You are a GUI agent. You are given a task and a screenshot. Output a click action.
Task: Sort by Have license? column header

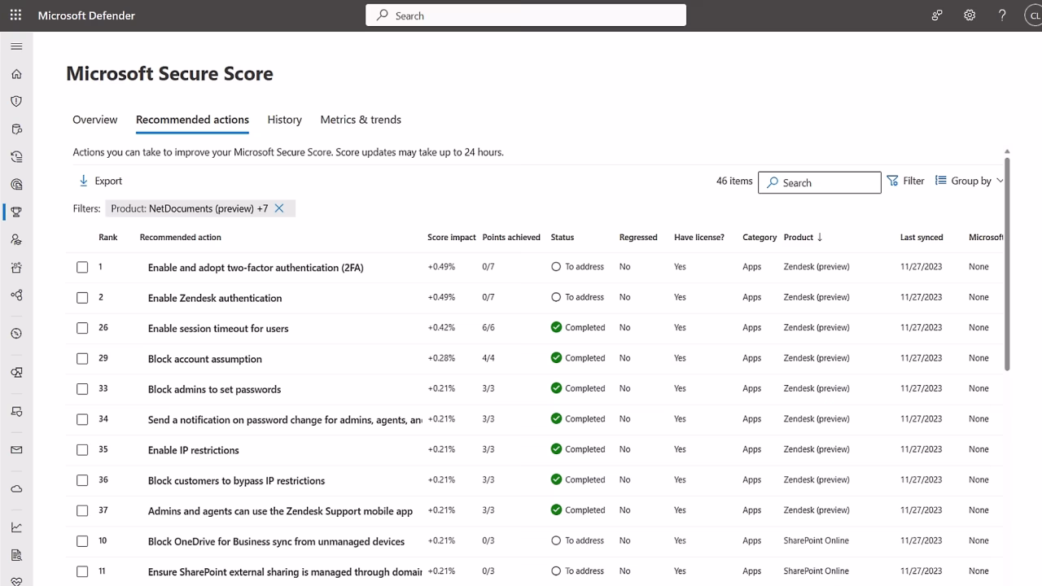(699, 237)
